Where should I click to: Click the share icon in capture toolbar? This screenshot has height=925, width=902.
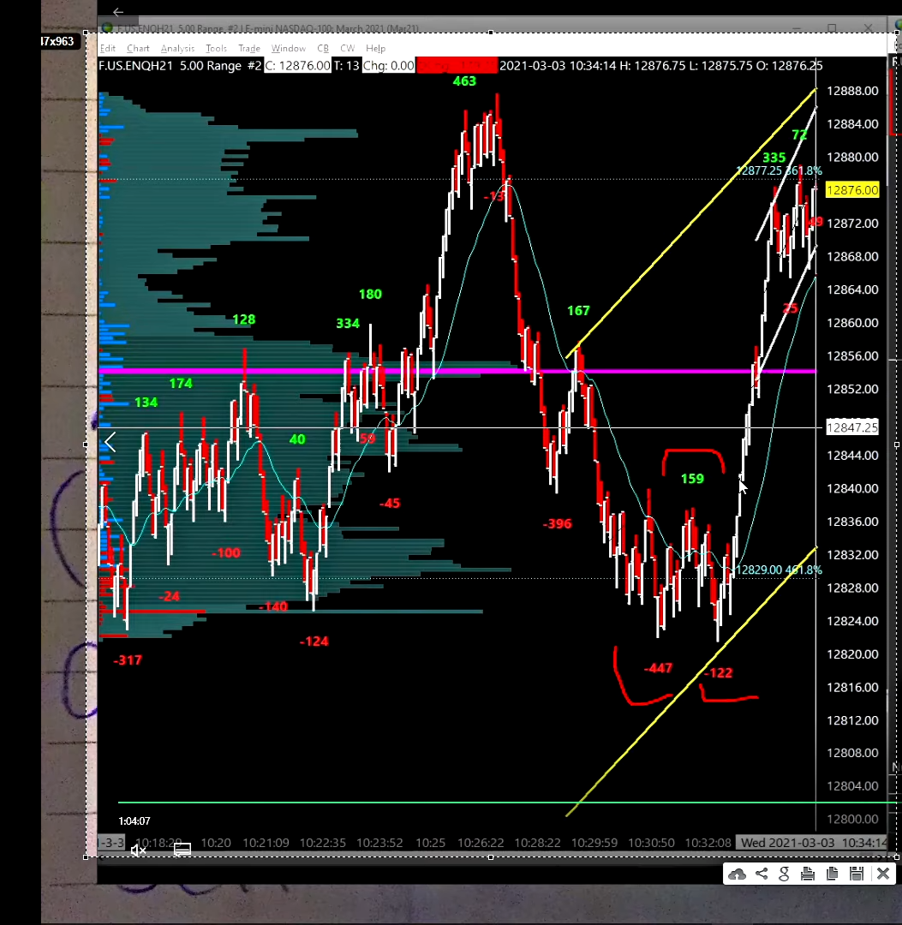pyautogui.click(x=762, y=874)
